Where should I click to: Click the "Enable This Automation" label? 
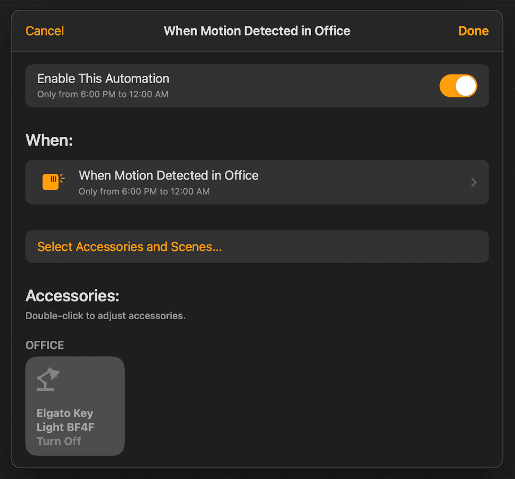click(103, 79)
